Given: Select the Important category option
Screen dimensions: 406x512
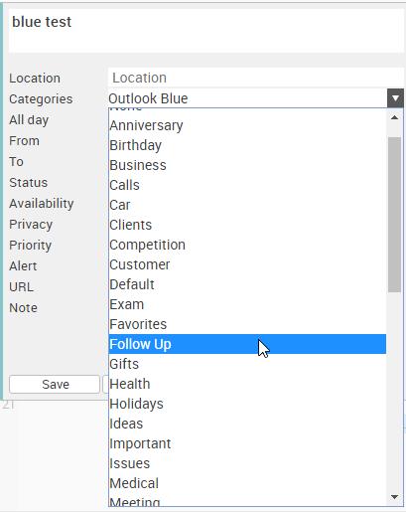Looking at the screenshot, I should [x=247, y=443].
